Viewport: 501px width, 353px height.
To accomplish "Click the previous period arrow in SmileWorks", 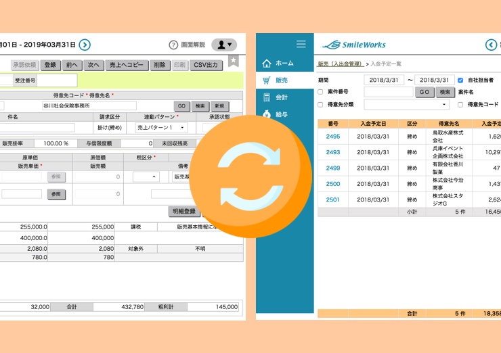I will click(491, 45).
